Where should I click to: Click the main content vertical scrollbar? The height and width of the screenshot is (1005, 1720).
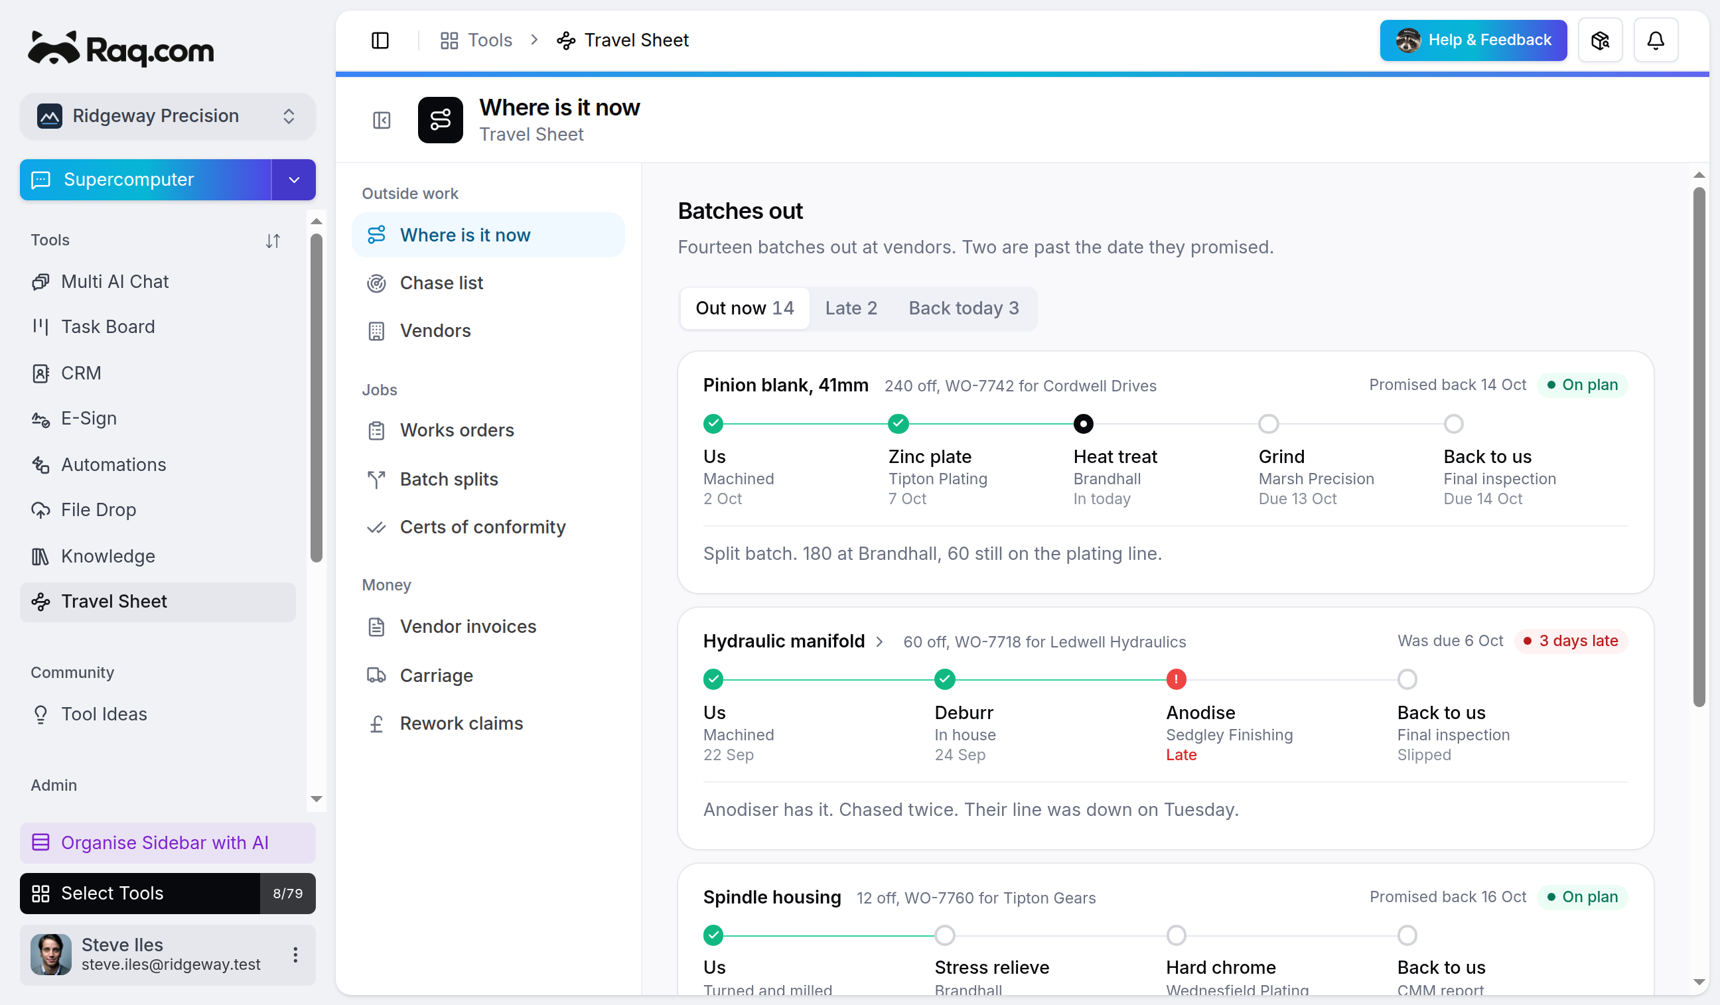point(1698,447)
